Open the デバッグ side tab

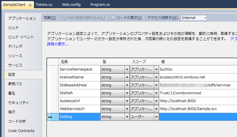click(15, 47)
